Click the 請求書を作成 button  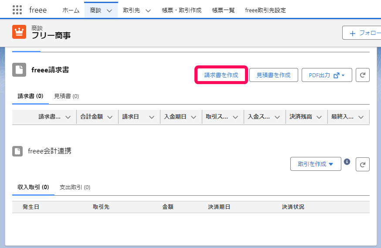[221, 75]
